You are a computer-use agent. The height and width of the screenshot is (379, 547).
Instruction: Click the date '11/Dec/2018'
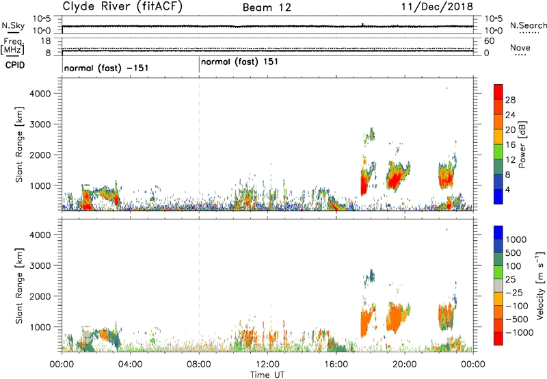(437, 7)
